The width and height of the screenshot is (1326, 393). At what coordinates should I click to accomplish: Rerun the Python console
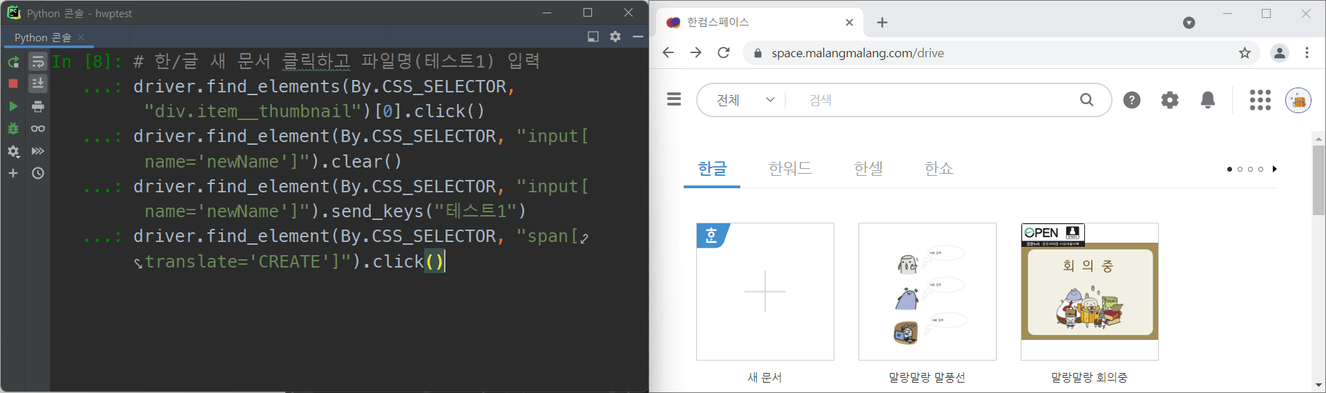[13, 61]
